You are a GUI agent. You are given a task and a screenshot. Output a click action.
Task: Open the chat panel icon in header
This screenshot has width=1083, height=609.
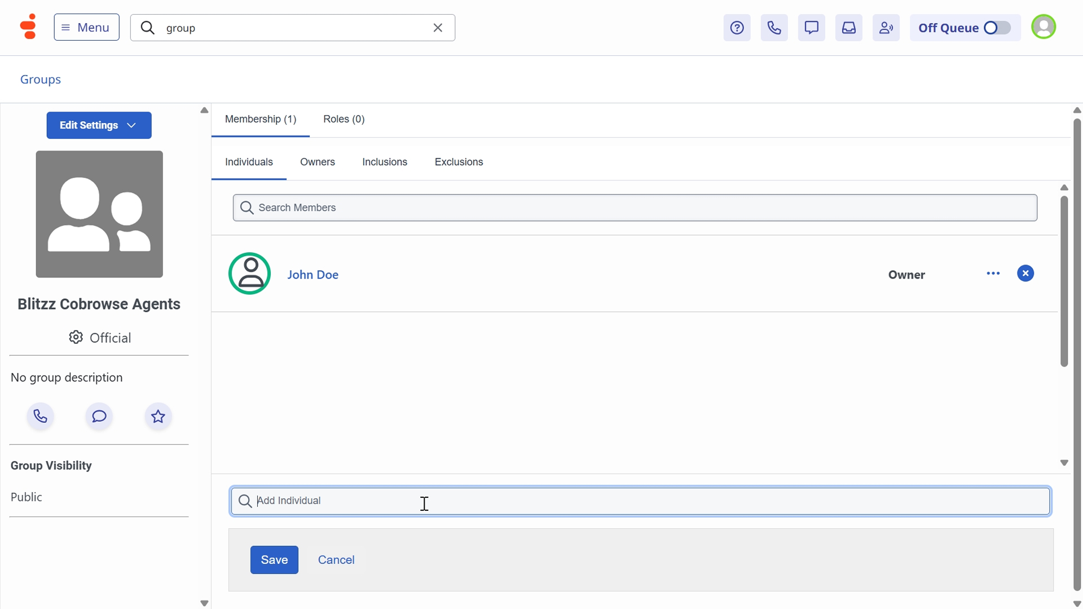pos(811,28)
